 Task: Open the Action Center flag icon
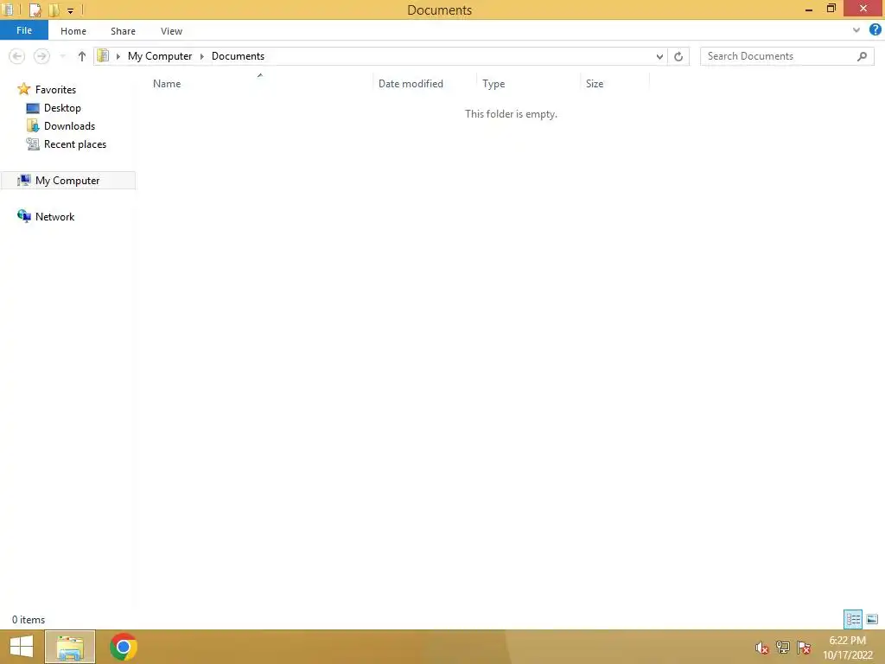tap(804, 647)
